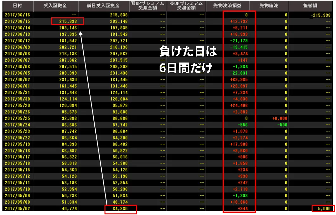Select the futures profit +69,985
This screenshot has height=215, width=336.
239,80
